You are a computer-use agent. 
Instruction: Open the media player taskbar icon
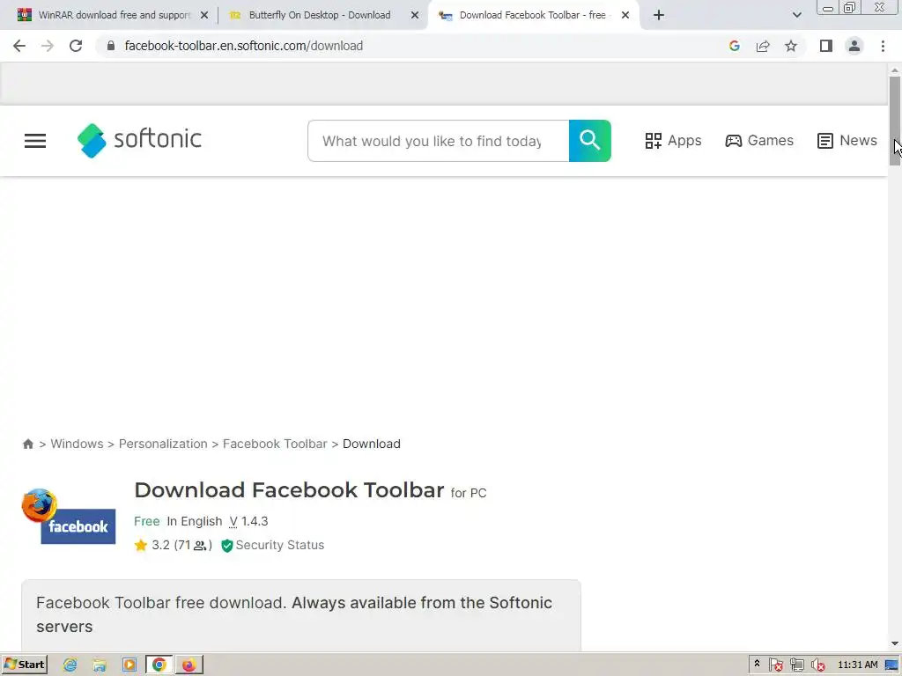tap(129, 665)
